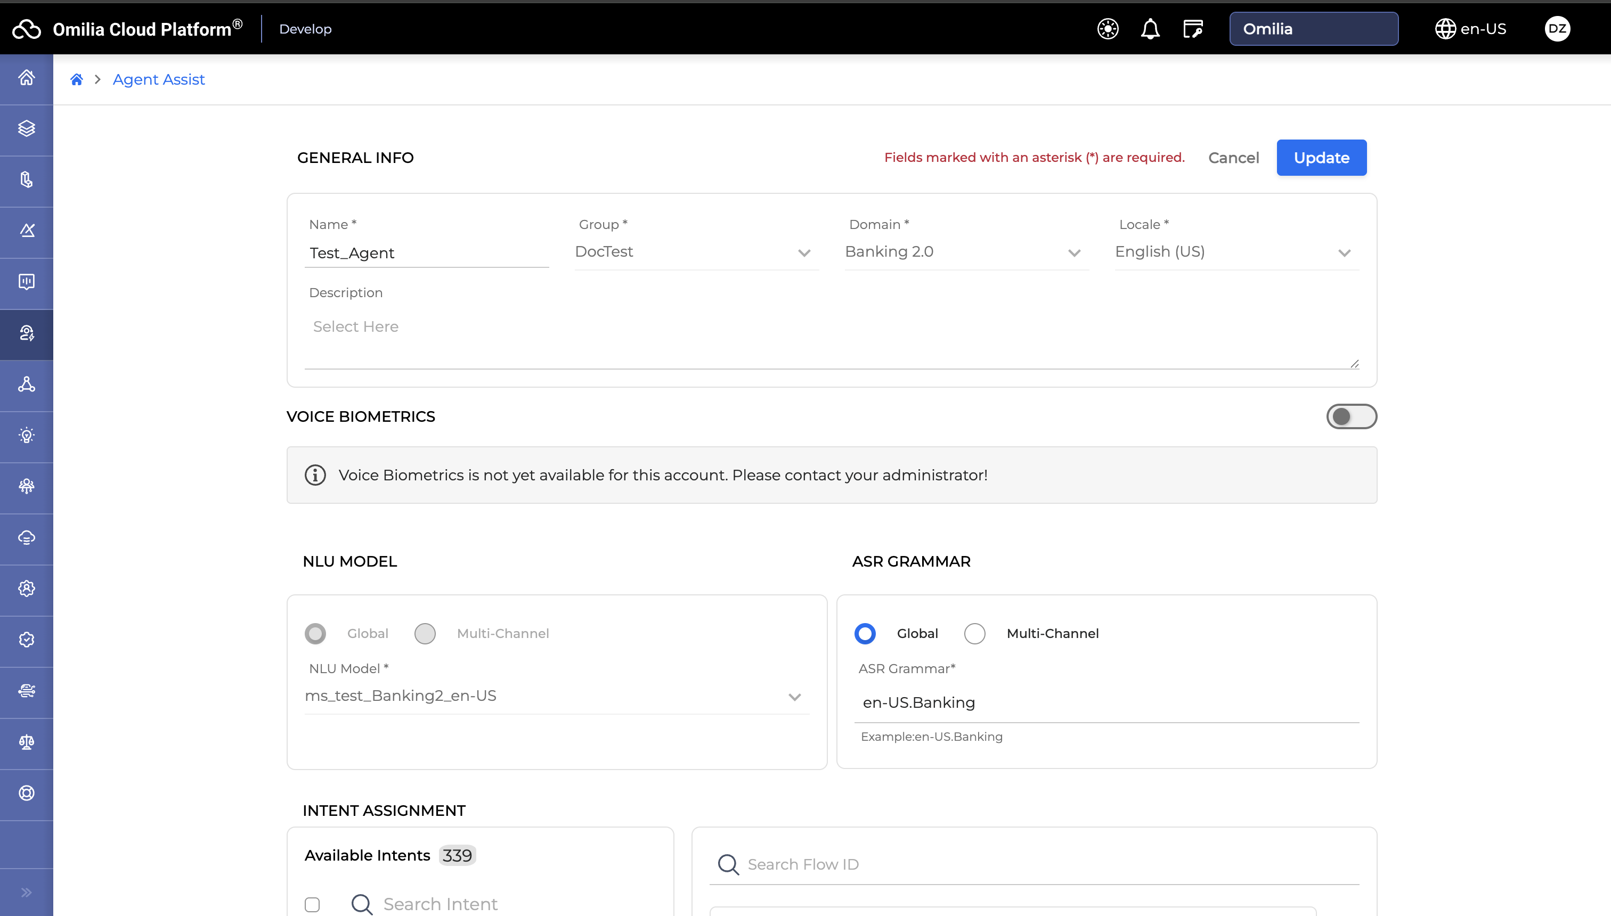
Task: Open the Agent Assist headset sidebar icon
Action: click(27, 333)
